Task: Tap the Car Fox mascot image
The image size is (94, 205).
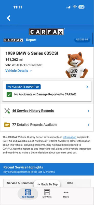Action: (76, 65)
